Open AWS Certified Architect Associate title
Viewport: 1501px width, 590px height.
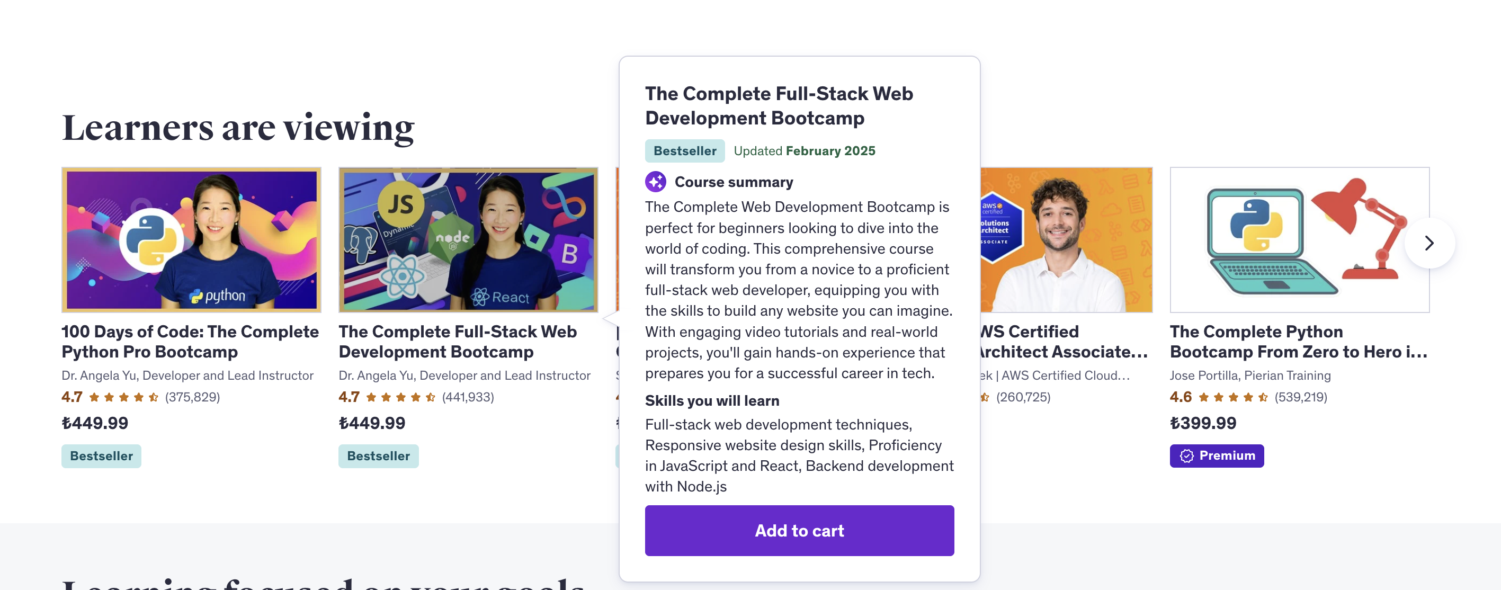coord(1064,341)
